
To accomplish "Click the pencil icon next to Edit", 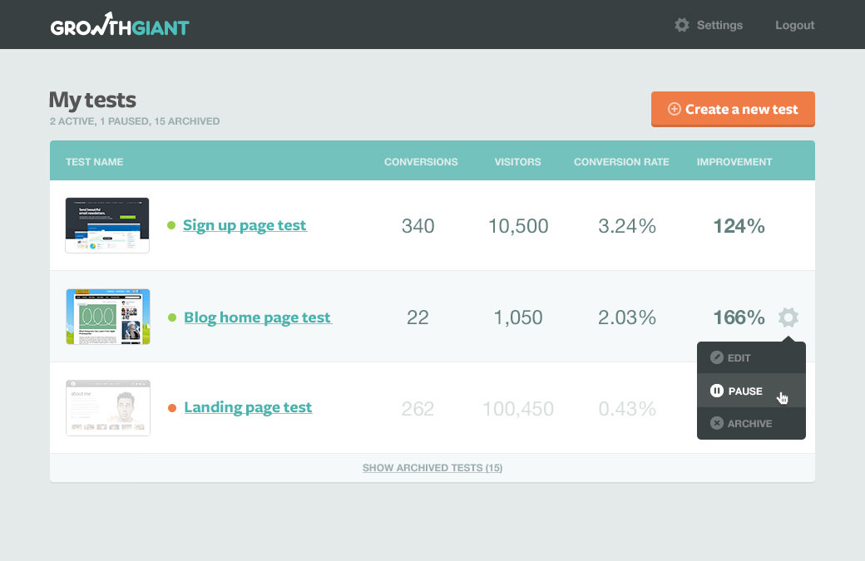I will (717, 357).
